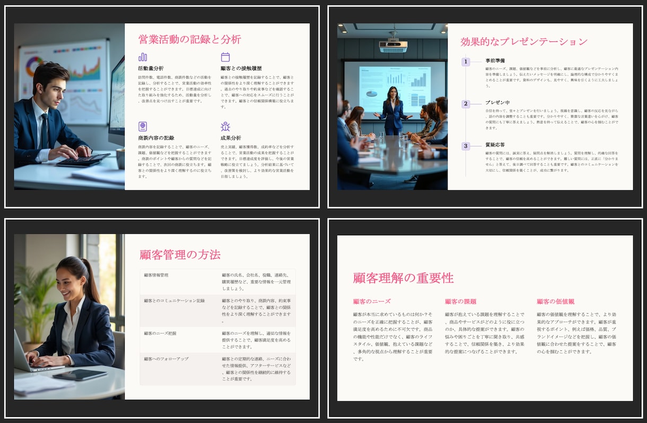Click the table cell 顧客とのコミュニケーション記録
The image size is (647, 423).
pyautogui.click(x=180, y=311)
